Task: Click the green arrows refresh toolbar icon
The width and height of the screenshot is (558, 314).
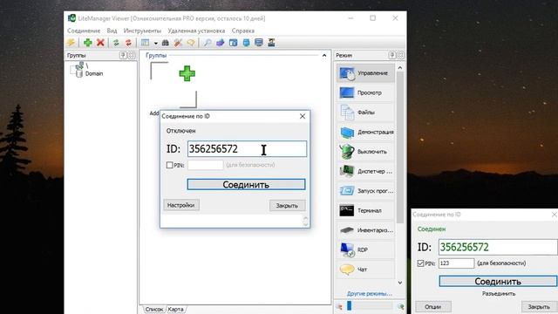Action: point(116,43)
